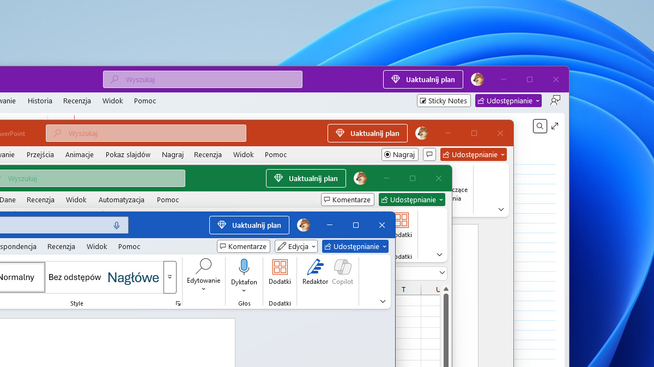Screen dimensions: 654x367
Task: Click Dodatki icon in the Excel ribbon
Action: pyautogui.click(x=401, y=220)
